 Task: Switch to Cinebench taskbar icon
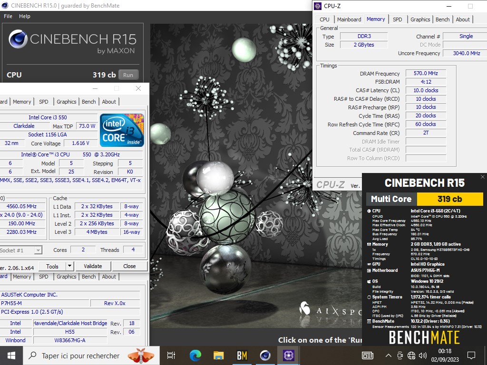tap(265, 355)
